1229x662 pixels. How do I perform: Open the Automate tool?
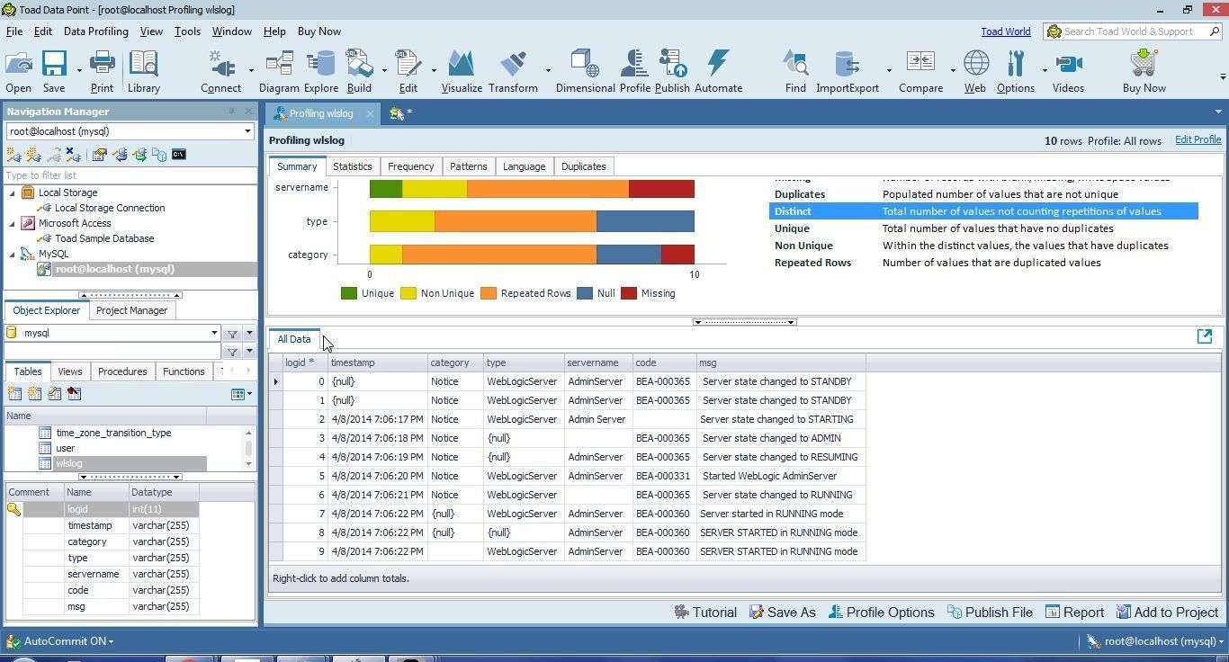pos(718,72)
